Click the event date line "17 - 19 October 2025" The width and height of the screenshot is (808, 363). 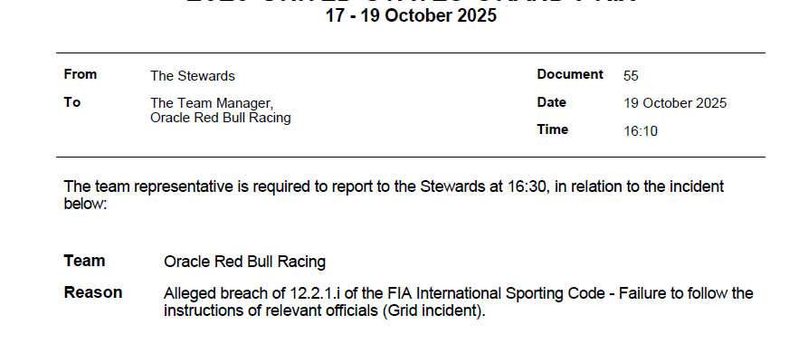tap(411, 16)
